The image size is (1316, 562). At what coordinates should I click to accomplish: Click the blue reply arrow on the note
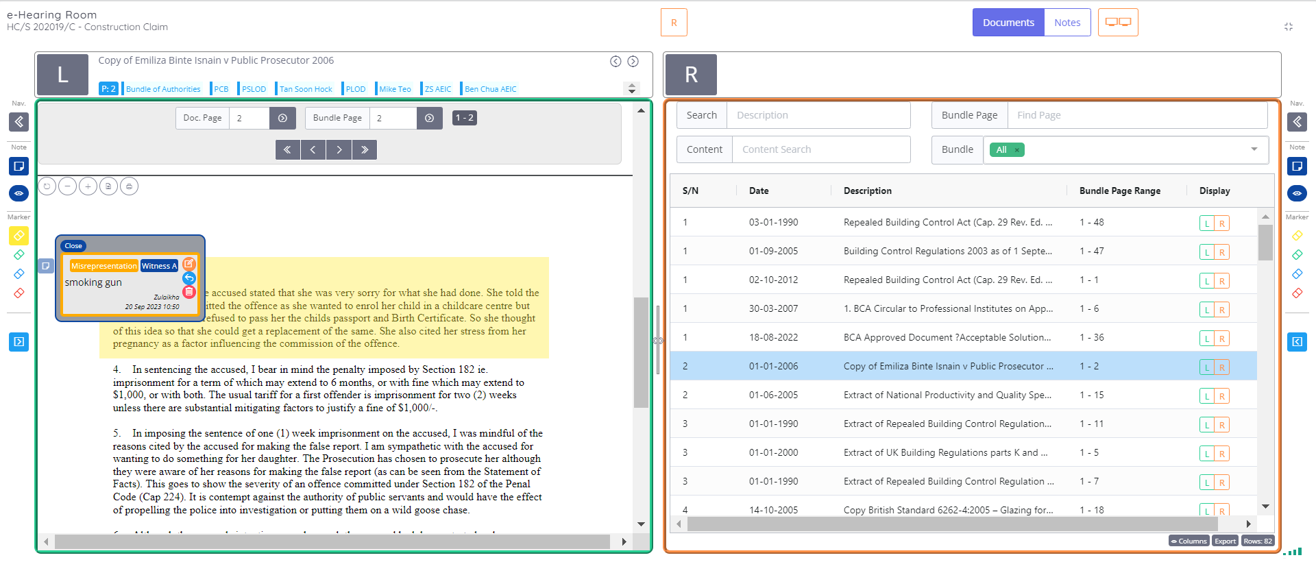pyautogui.click(x=189, y=278)
